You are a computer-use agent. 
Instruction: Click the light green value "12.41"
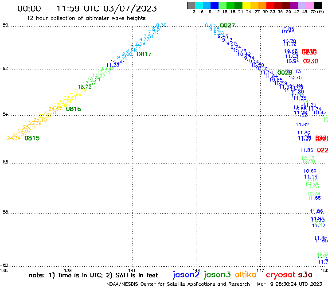pos(305,102)
